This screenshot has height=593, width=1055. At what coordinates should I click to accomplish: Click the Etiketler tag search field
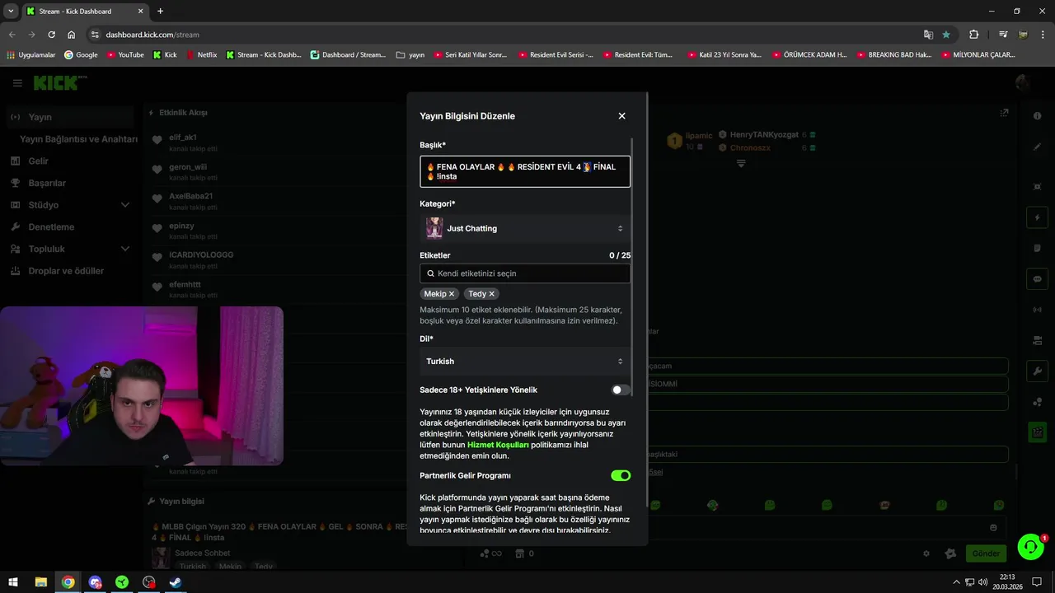(525, 273)
